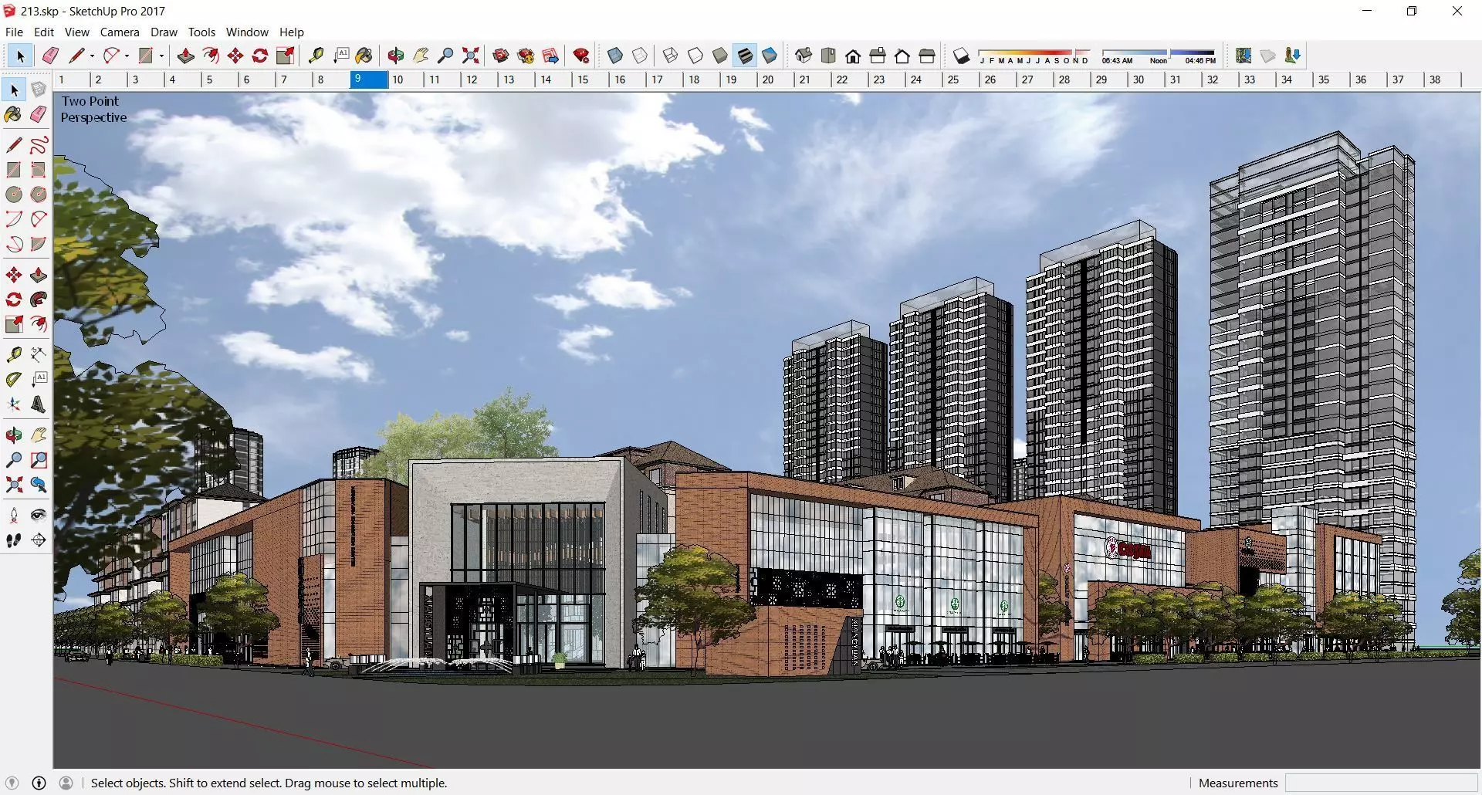Open the Draw menu
Viewport: 1482px width, 795px height.
tap(164, 32)
